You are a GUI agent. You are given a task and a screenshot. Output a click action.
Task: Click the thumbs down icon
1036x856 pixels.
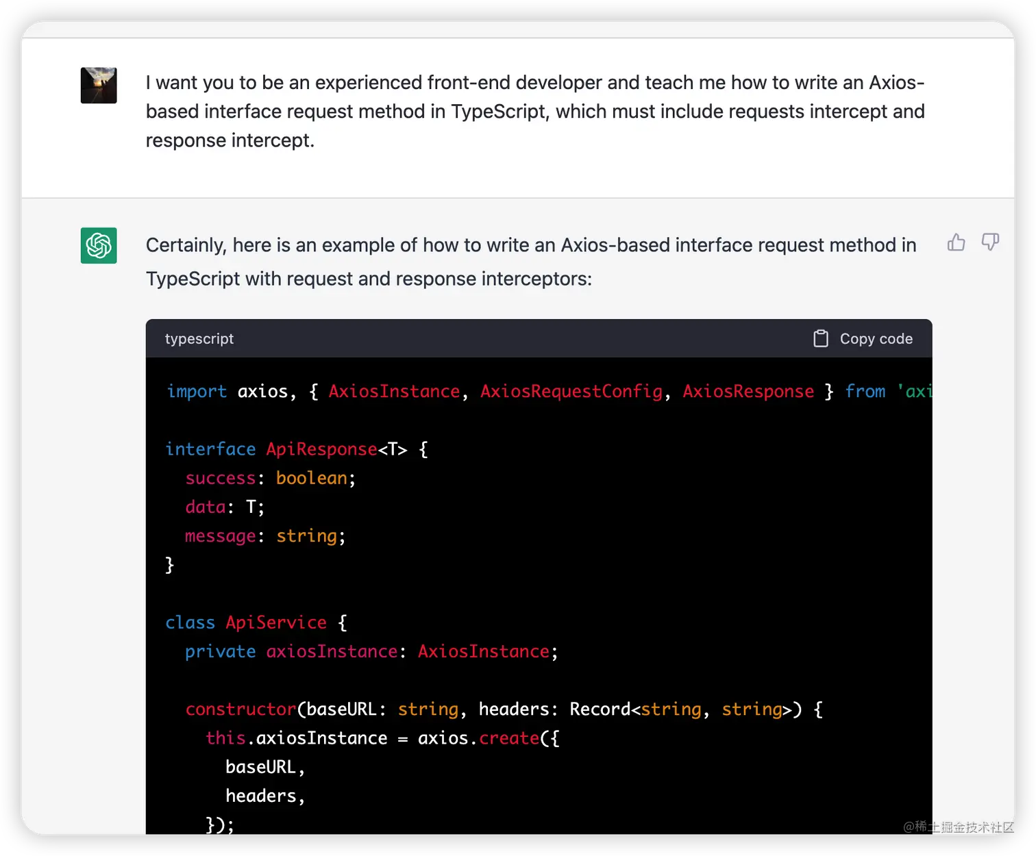990,242
